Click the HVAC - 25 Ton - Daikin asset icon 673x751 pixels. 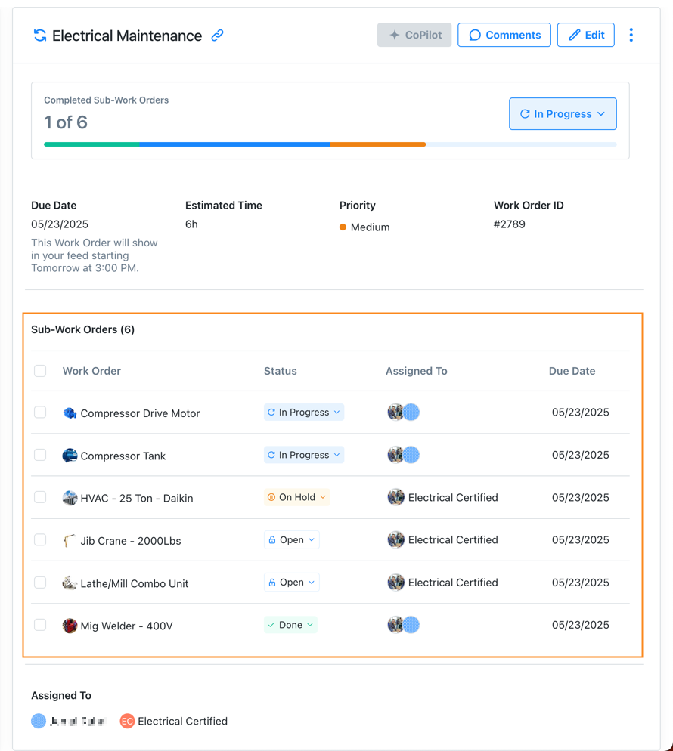70,498
